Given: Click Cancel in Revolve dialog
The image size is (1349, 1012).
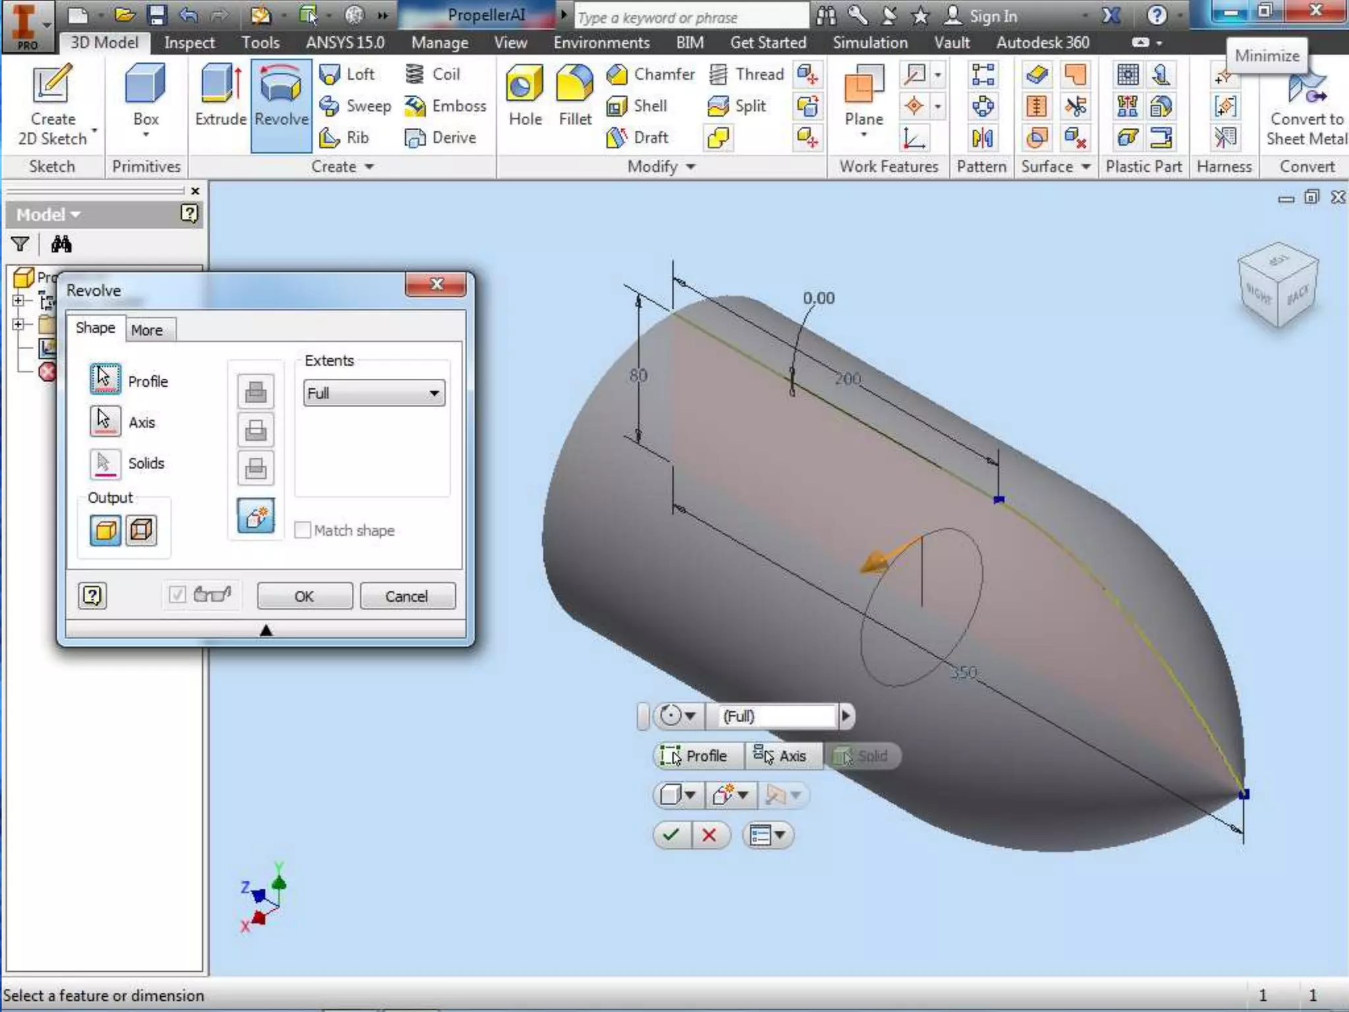Looking at the screenshot, I should 406,596.
